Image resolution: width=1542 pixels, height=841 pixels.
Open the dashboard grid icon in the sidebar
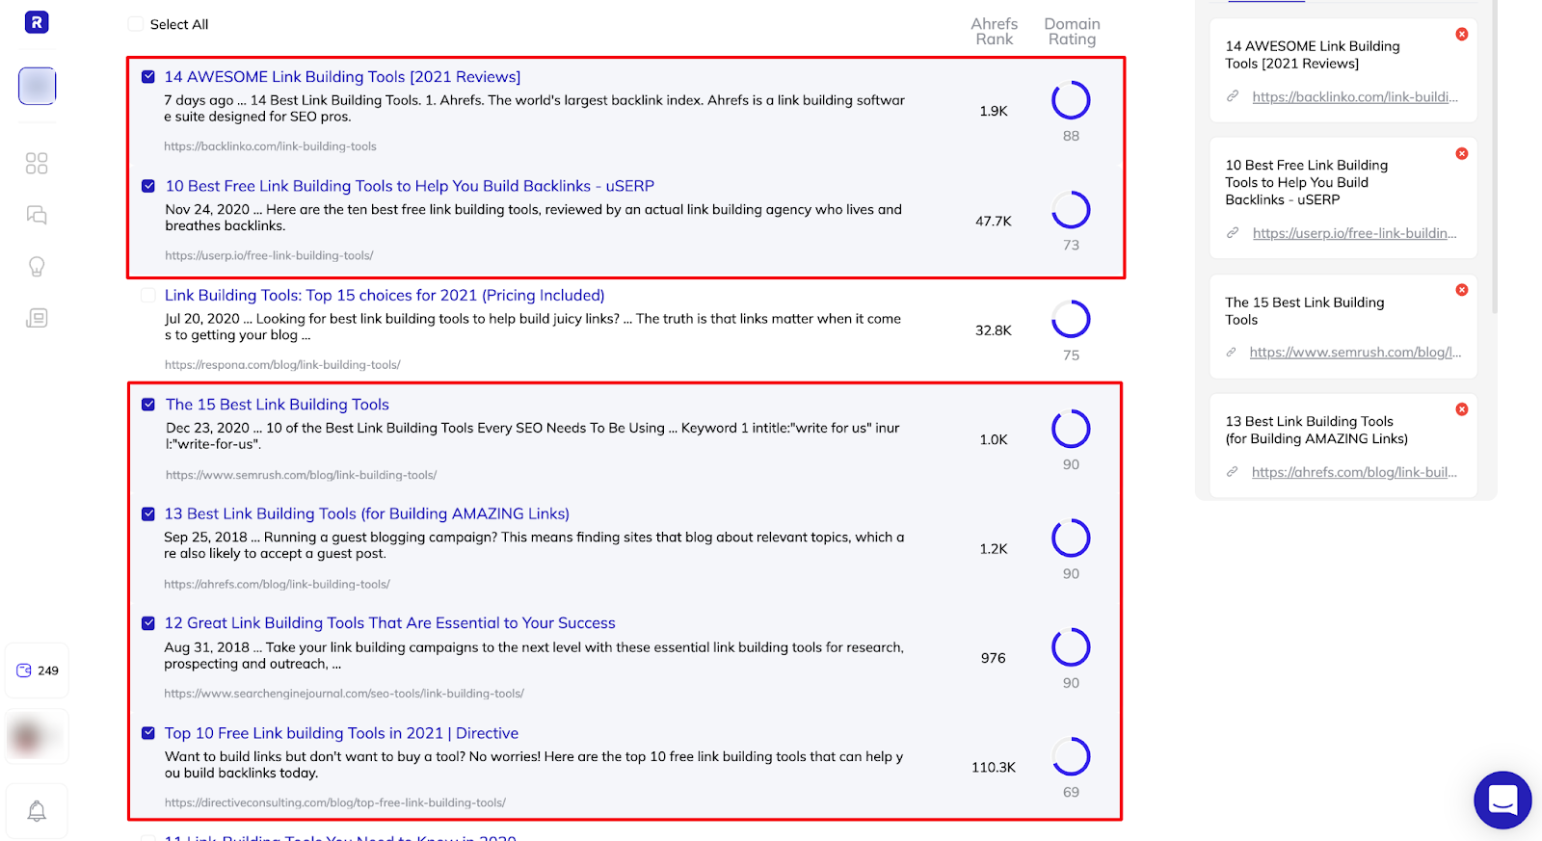[x=37, y=164]
